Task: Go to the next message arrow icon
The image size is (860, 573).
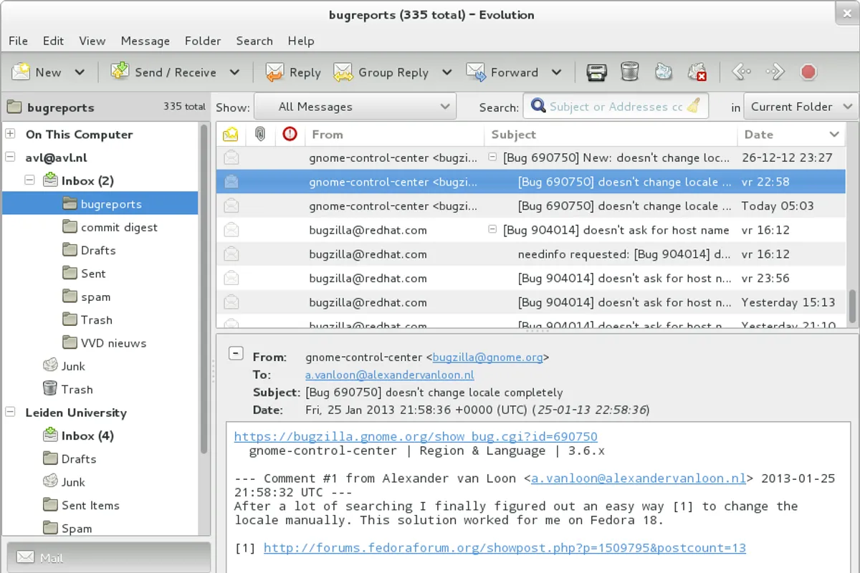Action: [x=775, y=72]
